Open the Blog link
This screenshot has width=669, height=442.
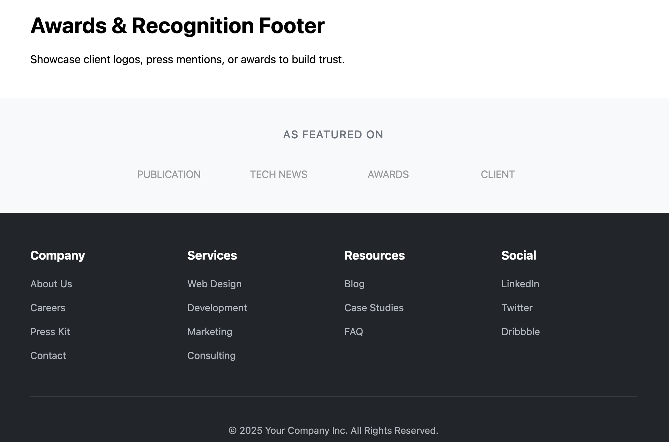[x=354, y=284]
